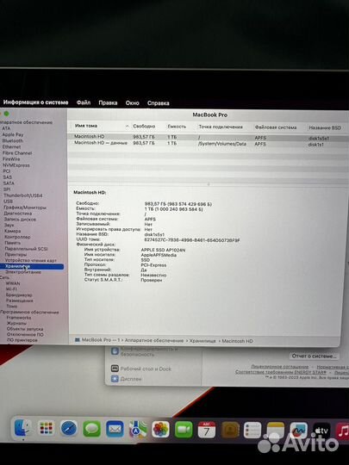
Task: Open Calendar app in the Dock
Action: (207, 430)
